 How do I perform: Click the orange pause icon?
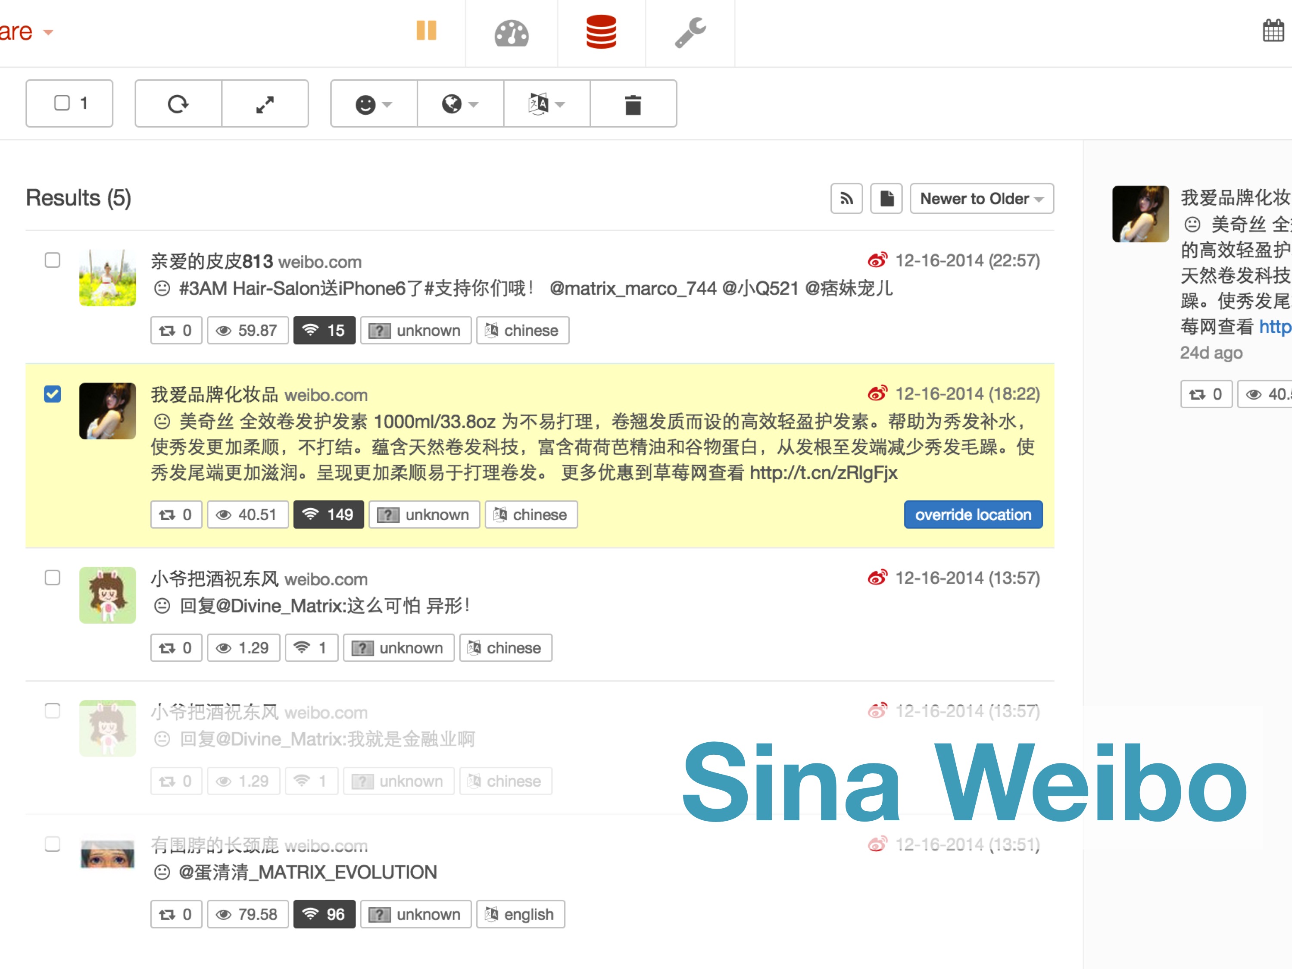(x=426, y=30)
